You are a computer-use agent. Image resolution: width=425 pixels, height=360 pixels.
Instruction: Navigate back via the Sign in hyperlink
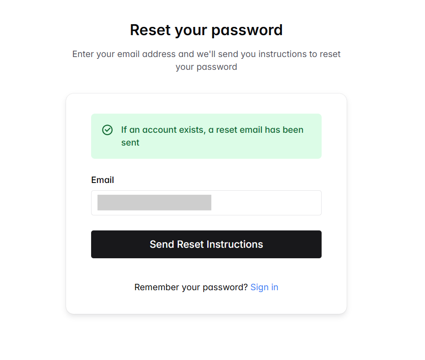tap(264, 287)
